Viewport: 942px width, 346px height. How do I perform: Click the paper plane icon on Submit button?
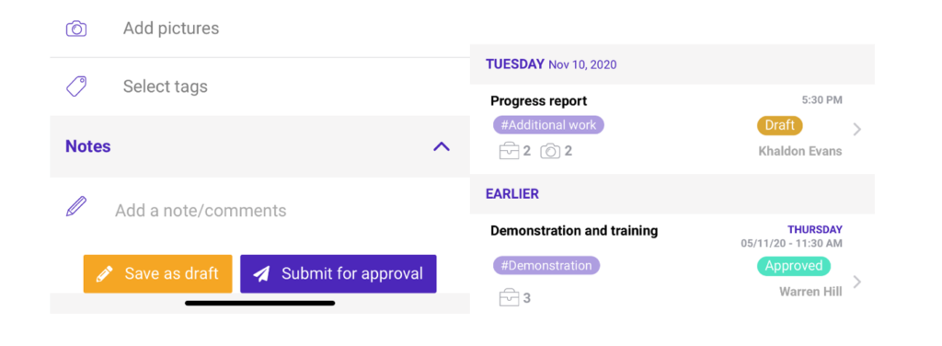tap(261, 274)
